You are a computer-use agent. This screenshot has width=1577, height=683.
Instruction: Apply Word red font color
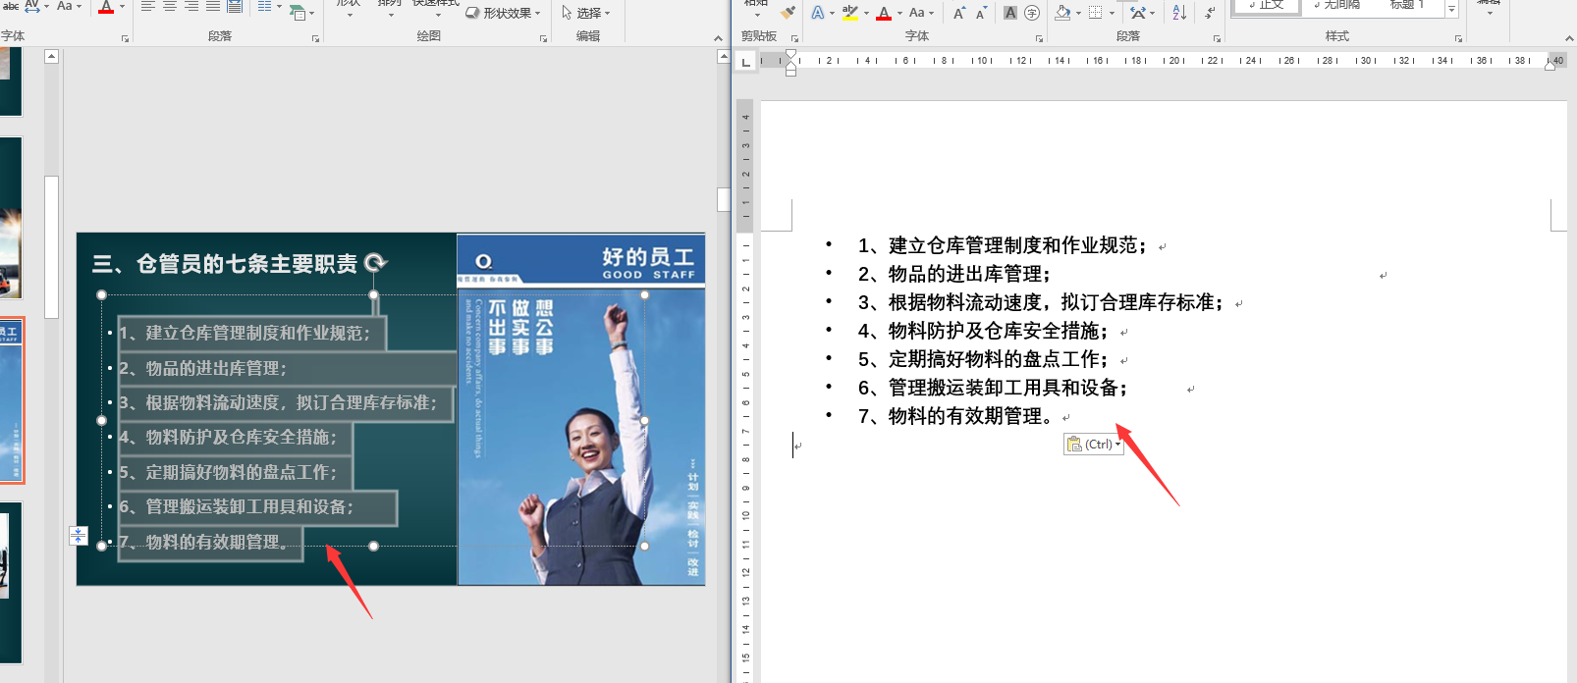click(x=884, y=13)
